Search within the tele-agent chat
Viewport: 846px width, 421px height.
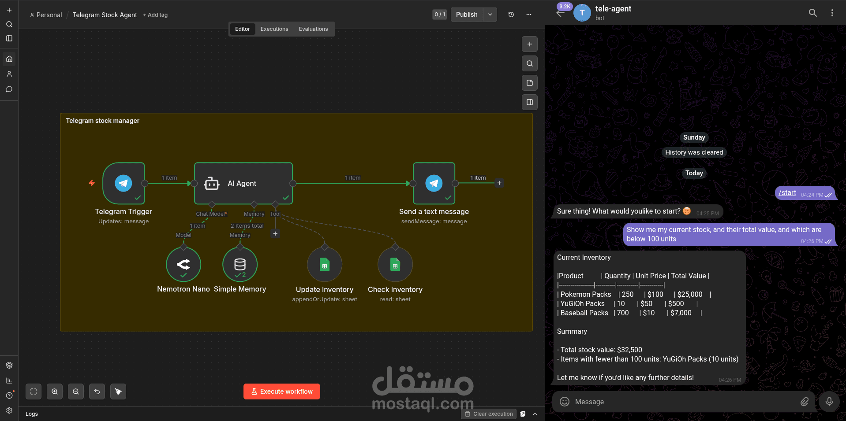click(x=813, y=13)
